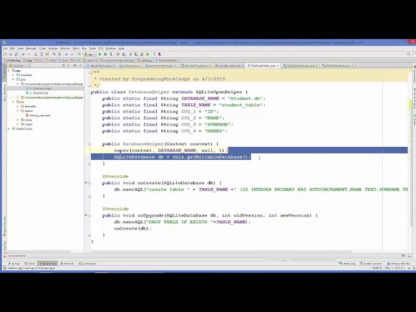The image size is (416, 312).
Task: Open the Gradle Console button
Action: (370, 263)
